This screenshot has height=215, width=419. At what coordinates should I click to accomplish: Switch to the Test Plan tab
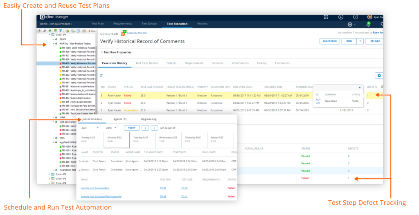(x=97, y=24)
